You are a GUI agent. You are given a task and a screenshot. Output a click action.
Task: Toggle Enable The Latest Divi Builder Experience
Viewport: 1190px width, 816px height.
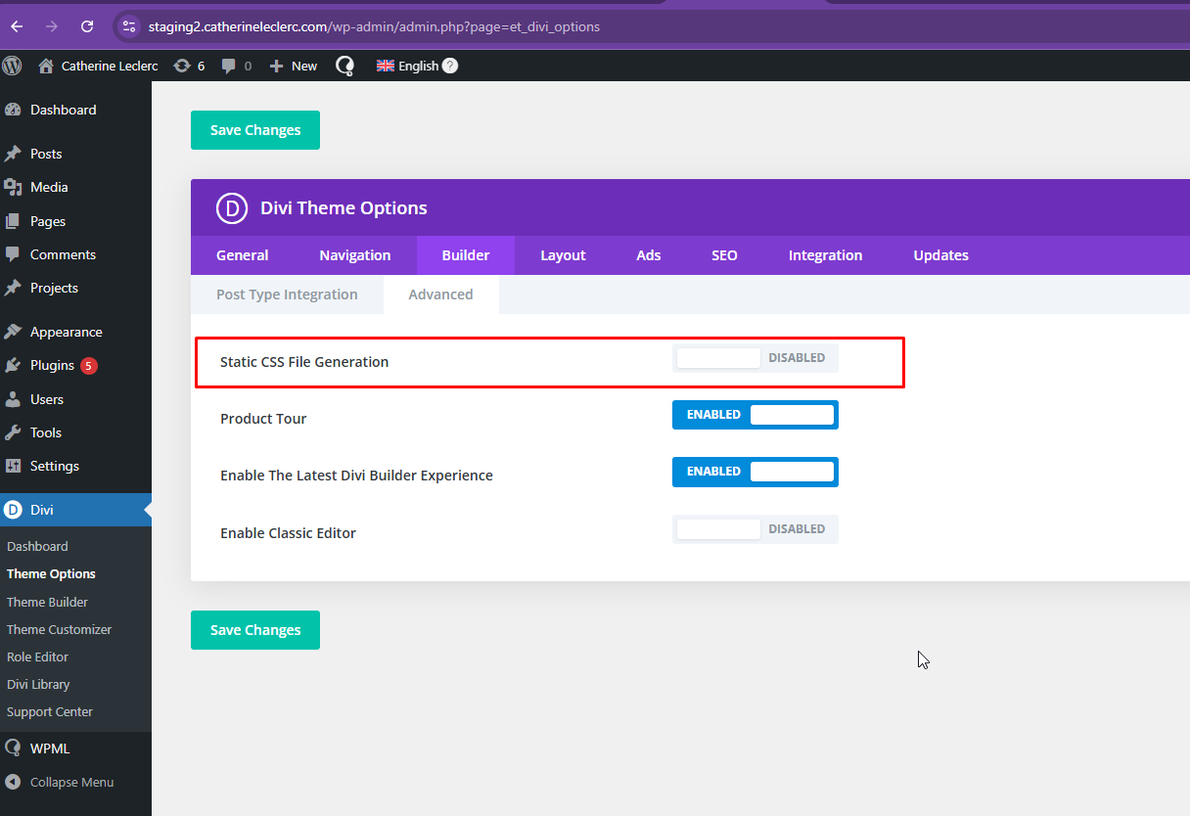755,472
